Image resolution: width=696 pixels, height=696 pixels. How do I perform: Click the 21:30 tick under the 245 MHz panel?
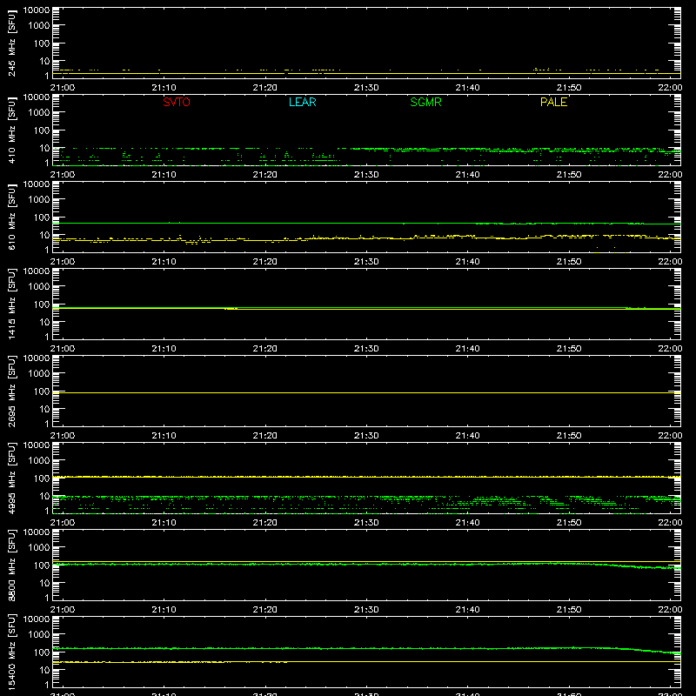366,88
